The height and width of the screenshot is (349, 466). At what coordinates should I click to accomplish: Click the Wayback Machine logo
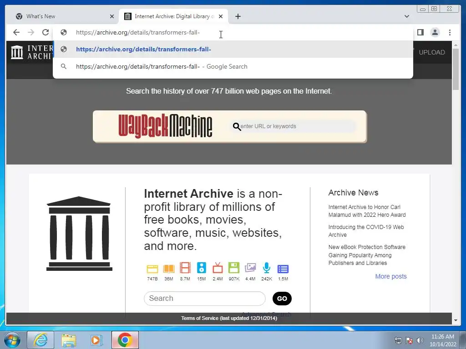[x=165, y=126]
